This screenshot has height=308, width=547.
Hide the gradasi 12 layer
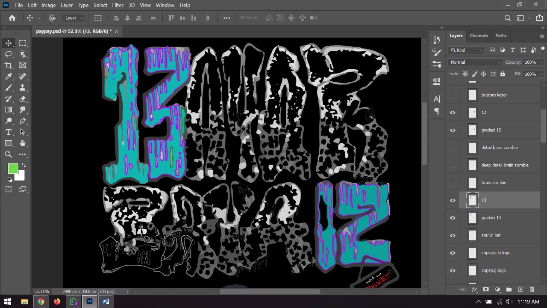pyautogui.click(x=453, y=130)
